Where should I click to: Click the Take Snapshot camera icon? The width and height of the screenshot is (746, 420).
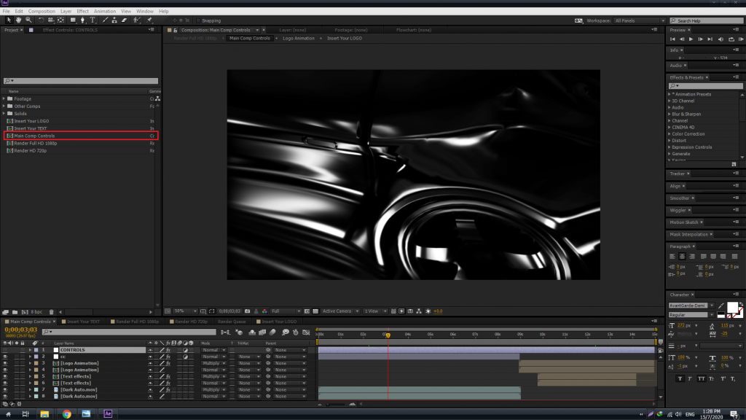[x=248, y=311]
